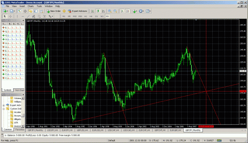The width and height of the screenshot is (248, 143).
Task: Launch MetaEditor via yellow diamond icon
Action: point(64,11)
